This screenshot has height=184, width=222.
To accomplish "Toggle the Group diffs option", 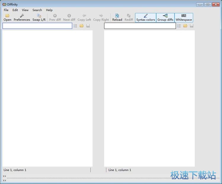I will (165, 17).
